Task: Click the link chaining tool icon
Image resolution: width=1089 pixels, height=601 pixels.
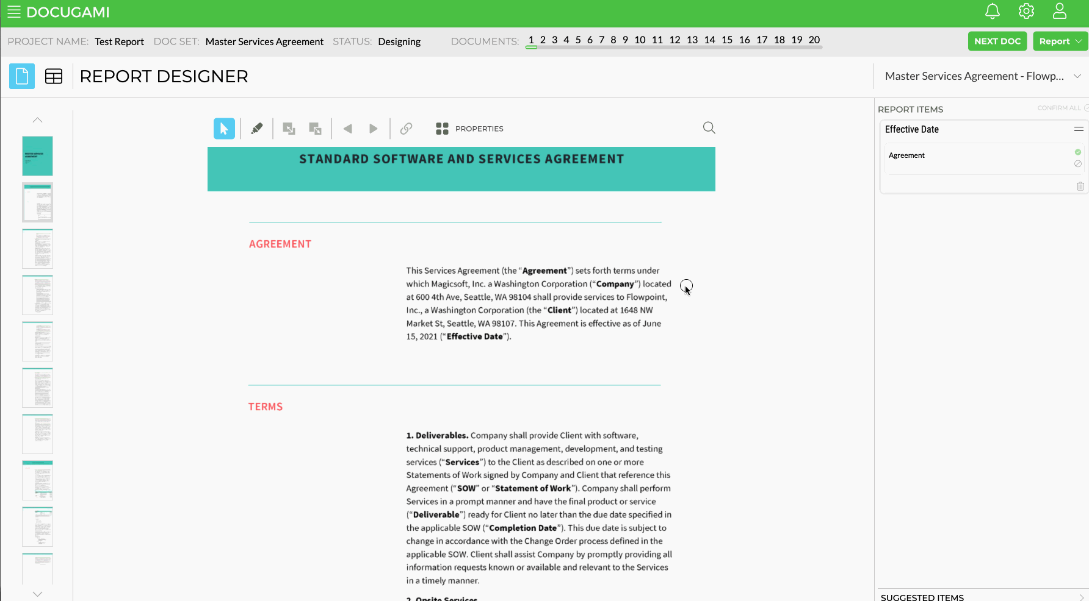Action: [x=406, y=128]
